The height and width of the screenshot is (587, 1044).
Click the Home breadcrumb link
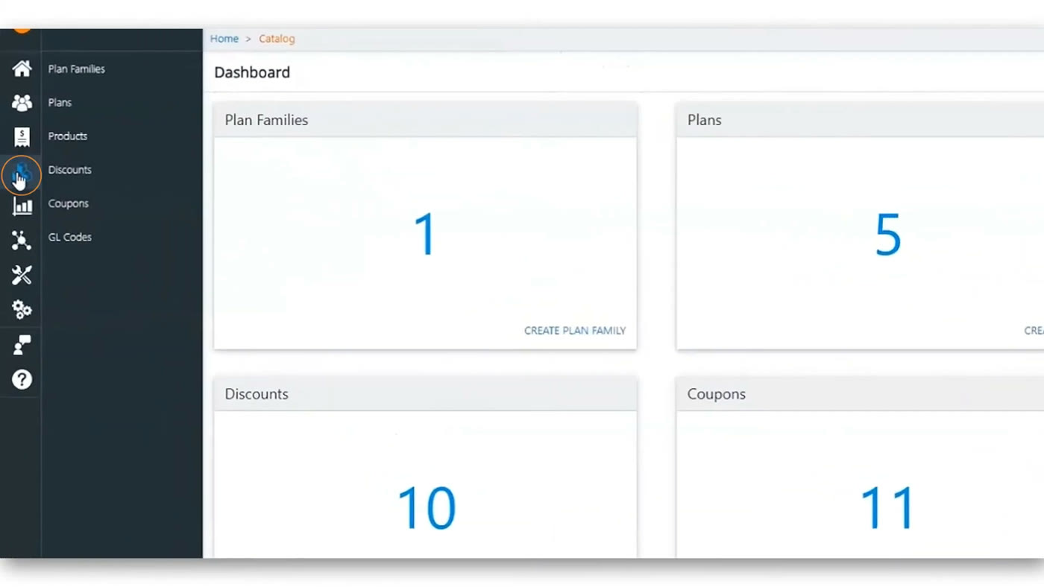224,39
